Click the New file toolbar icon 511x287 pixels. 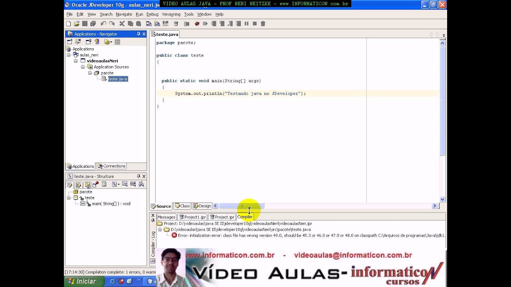(x=68, y=24)
